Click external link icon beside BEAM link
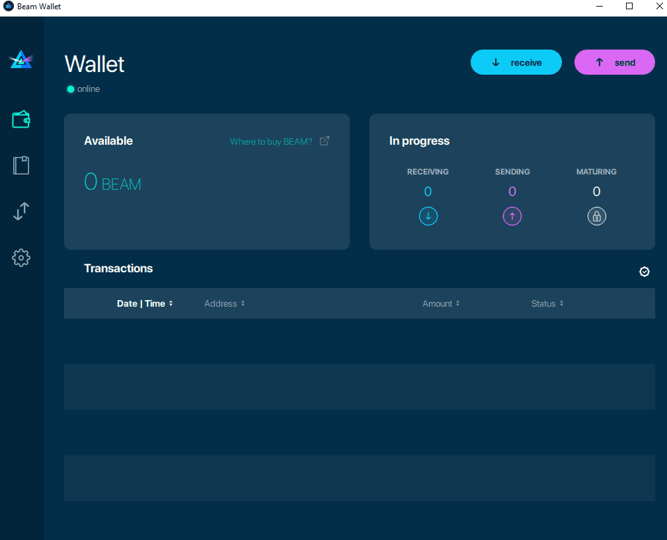667x540 pixels. 325,141
